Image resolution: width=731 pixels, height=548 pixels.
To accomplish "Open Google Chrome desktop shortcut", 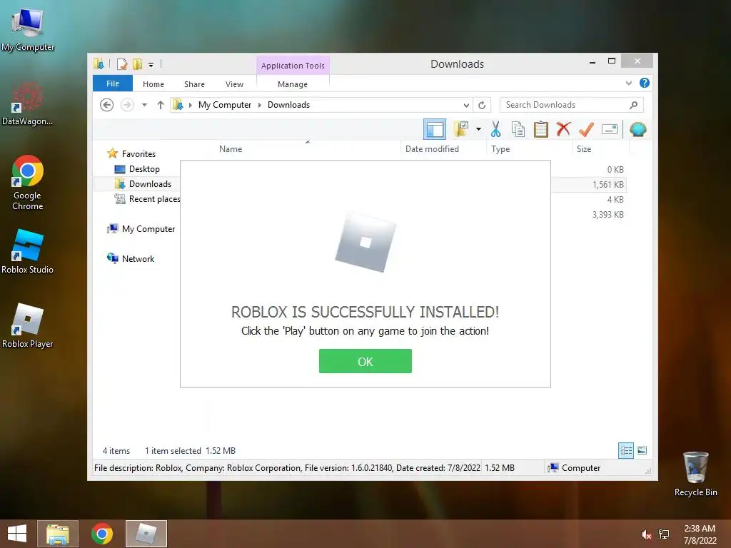I will click(28, 183).
